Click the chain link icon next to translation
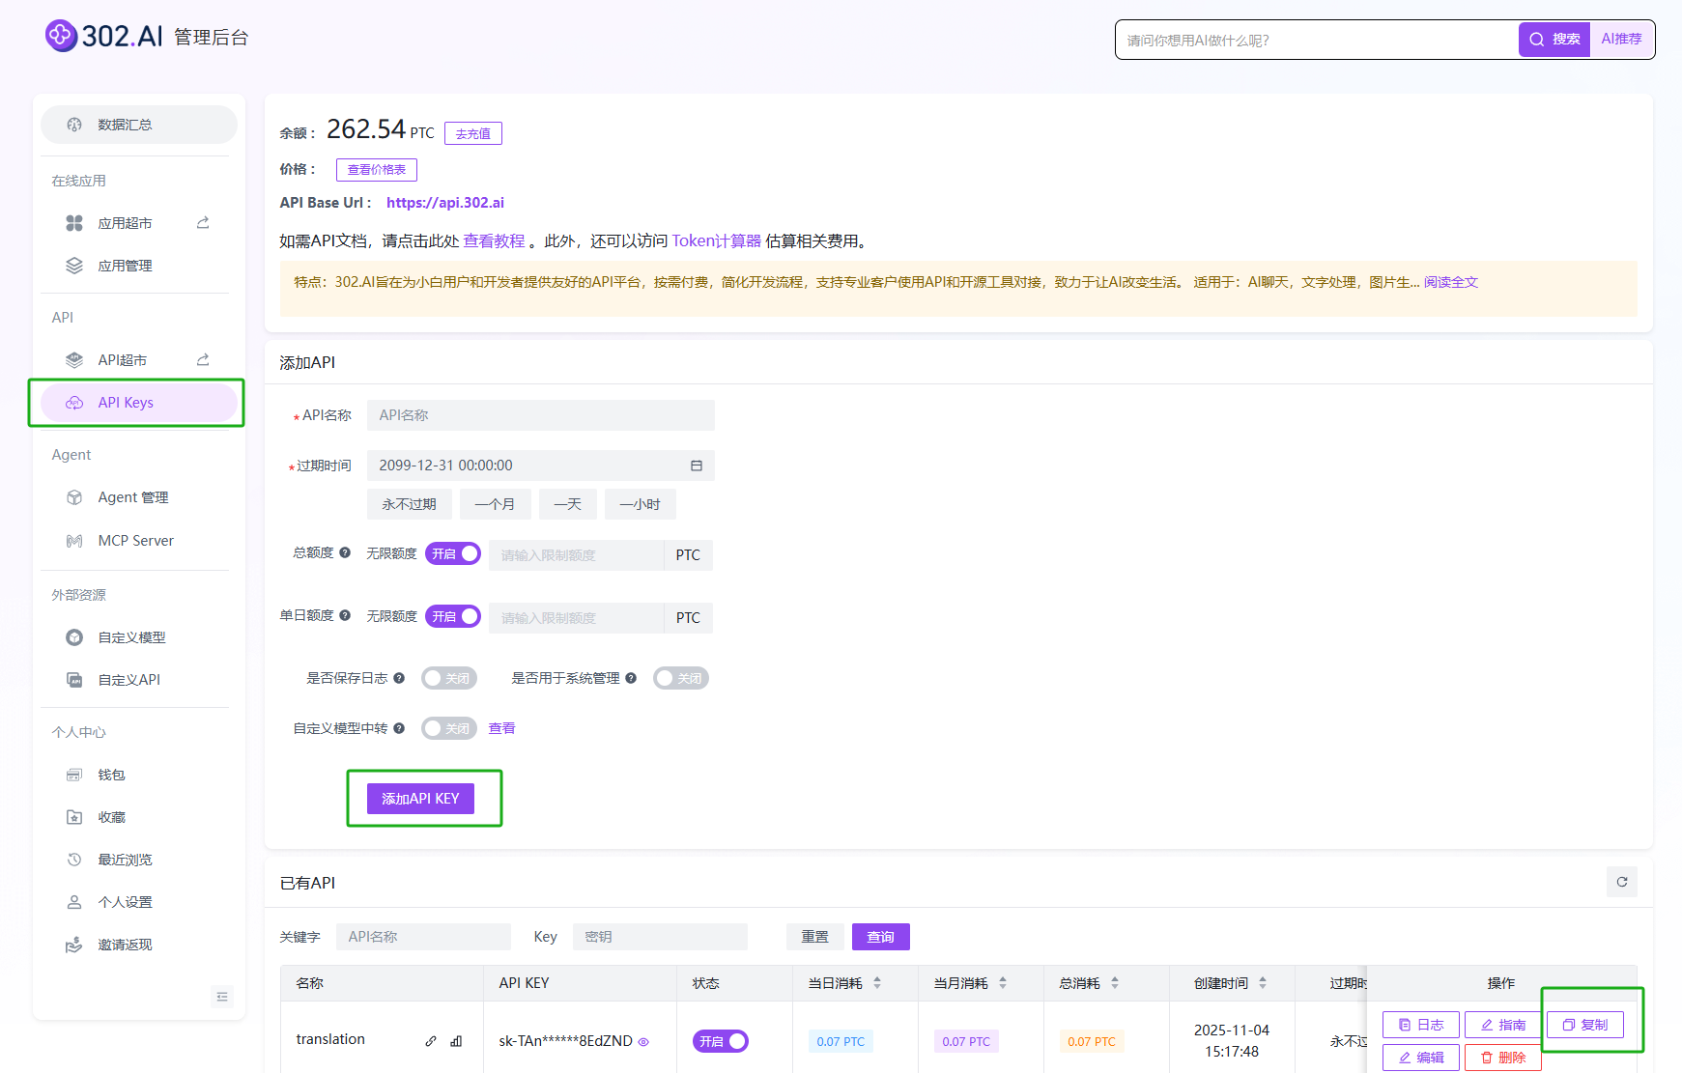 (x=430, y=1041)
